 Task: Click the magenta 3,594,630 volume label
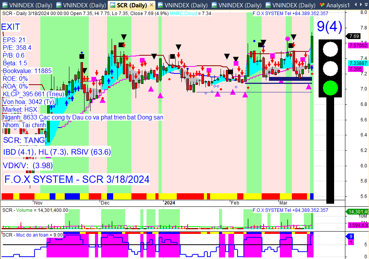[358, 225]
